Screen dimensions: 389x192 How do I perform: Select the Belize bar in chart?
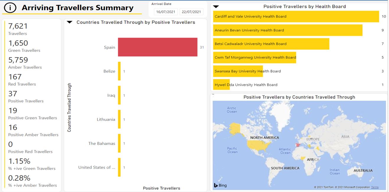pos(119,71)
